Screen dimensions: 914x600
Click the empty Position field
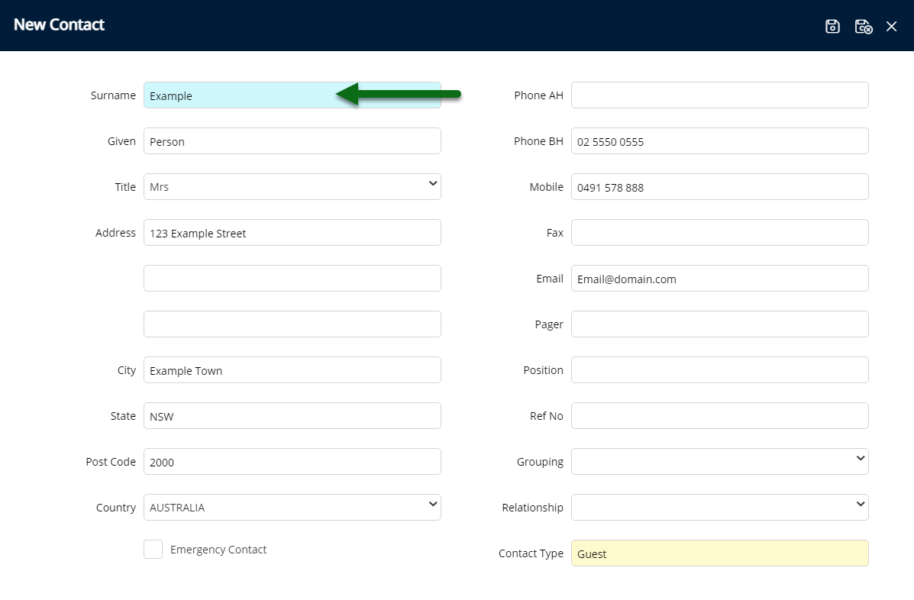719,370
